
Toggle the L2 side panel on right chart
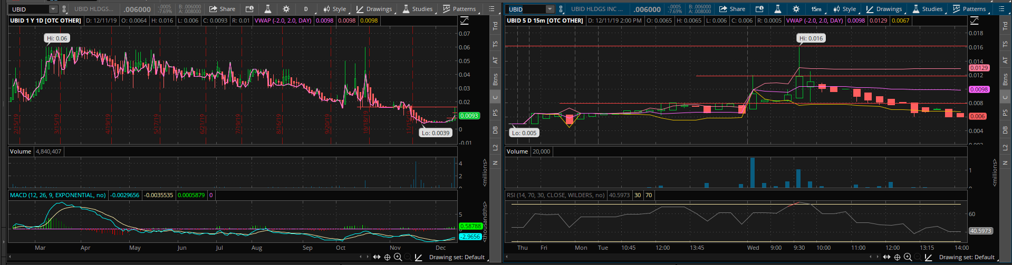tap(1005, 147)
